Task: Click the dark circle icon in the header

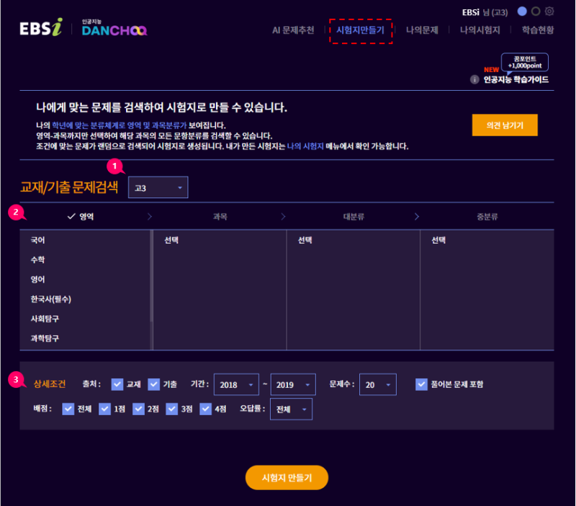Action: coord(536,12)
